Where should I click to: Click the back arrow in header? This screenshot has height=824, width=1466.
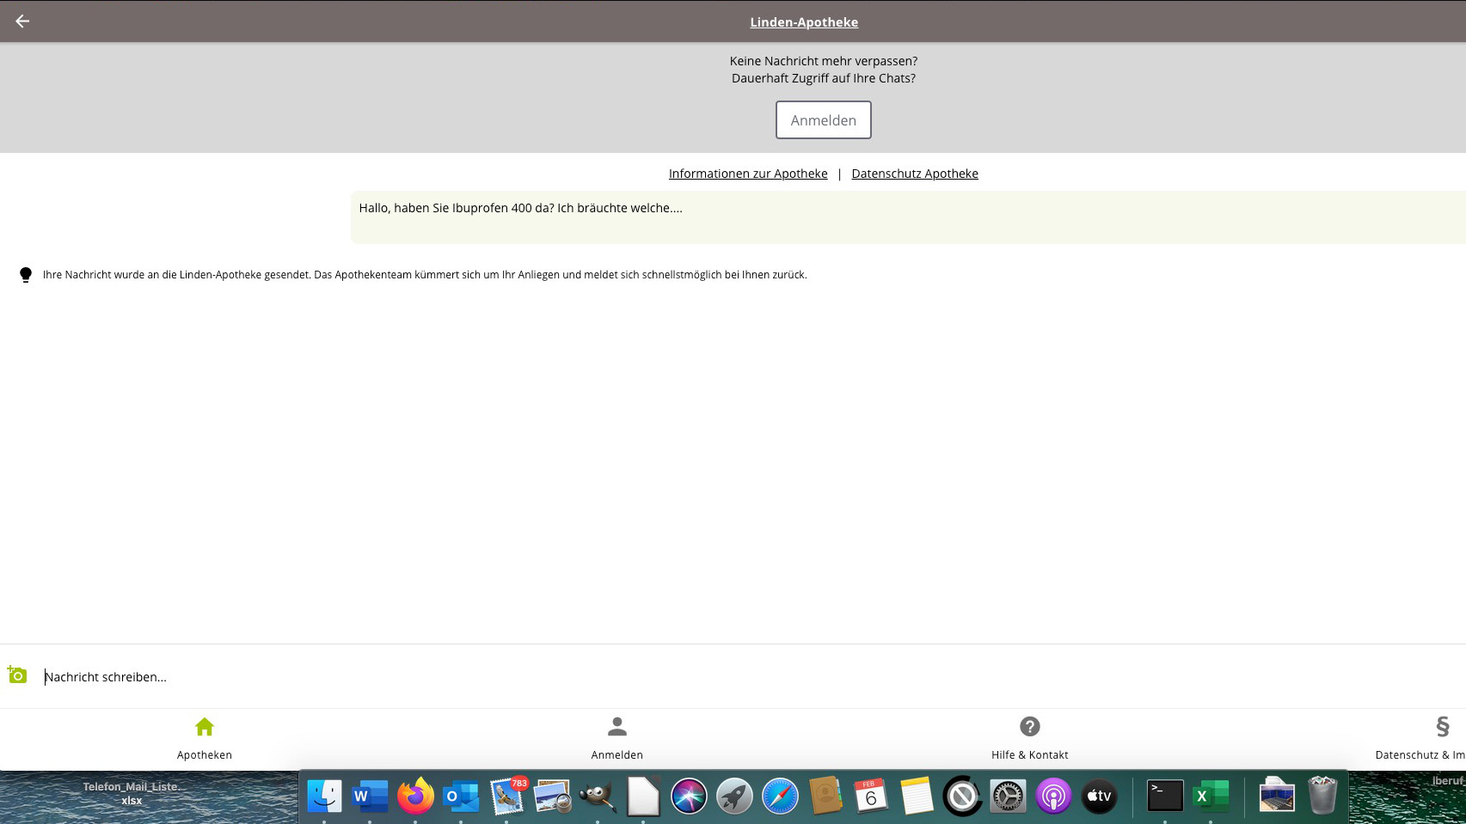click(22, 21)
